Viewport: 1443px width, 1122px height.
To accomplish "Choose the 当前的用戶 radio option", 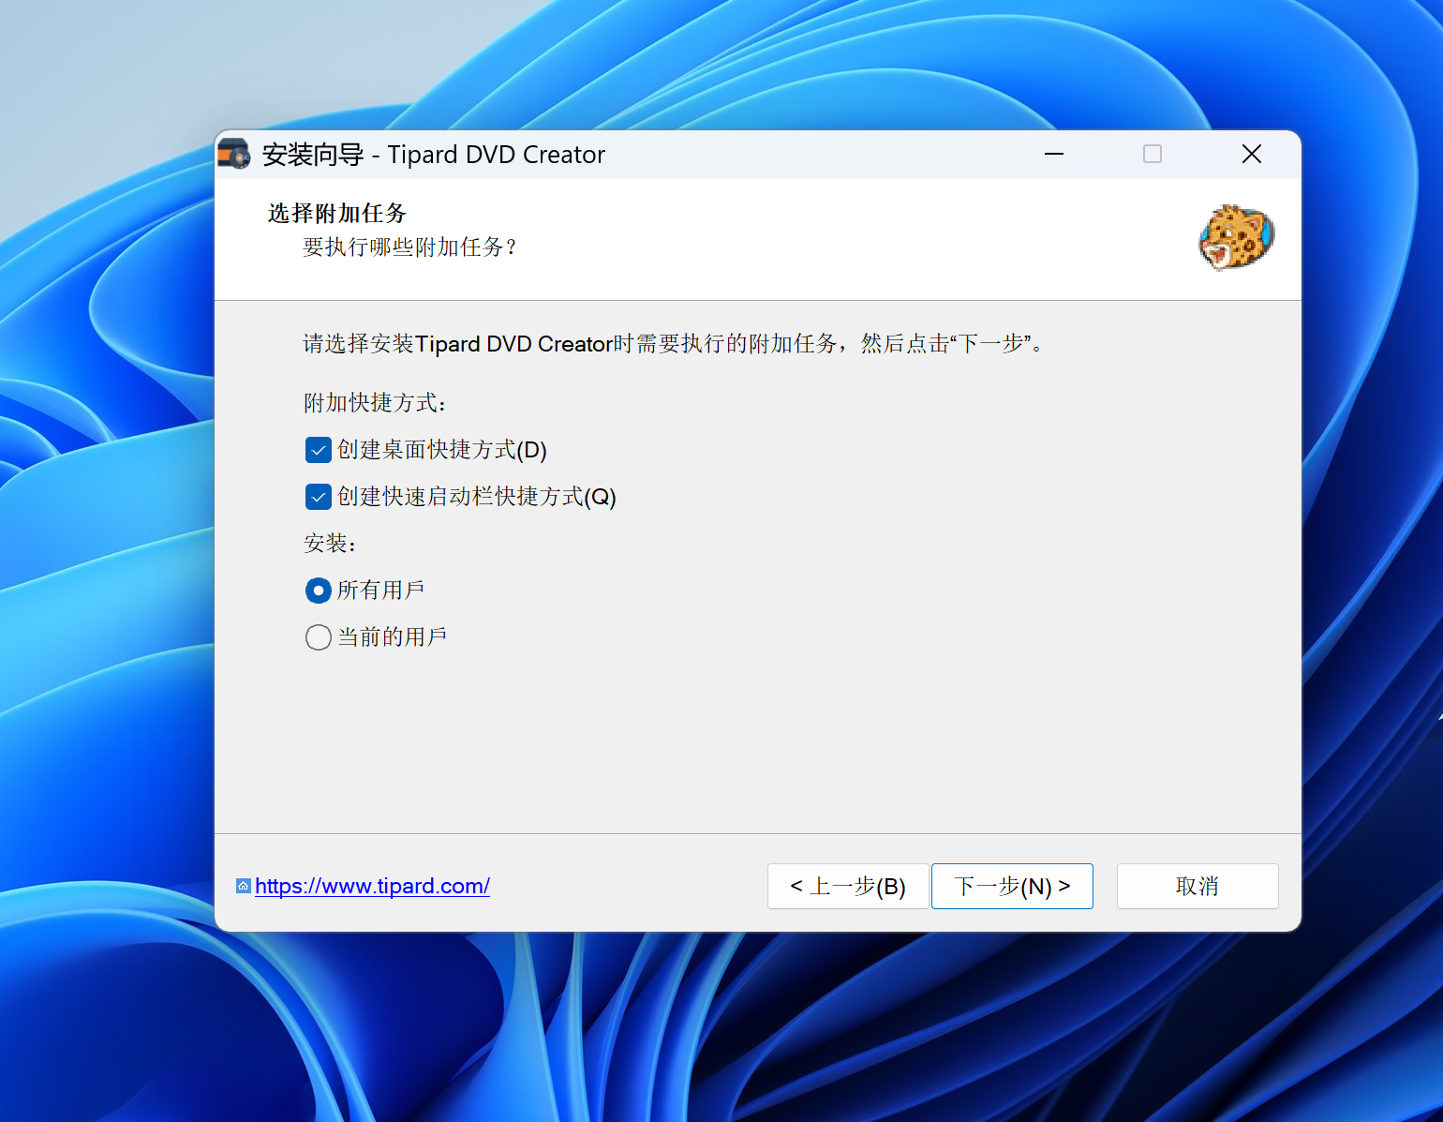I will pos(319,637).
